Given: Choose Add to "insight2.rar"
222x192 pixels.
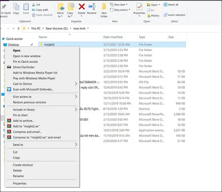Looking at the screenshot, I should point(26,126).
